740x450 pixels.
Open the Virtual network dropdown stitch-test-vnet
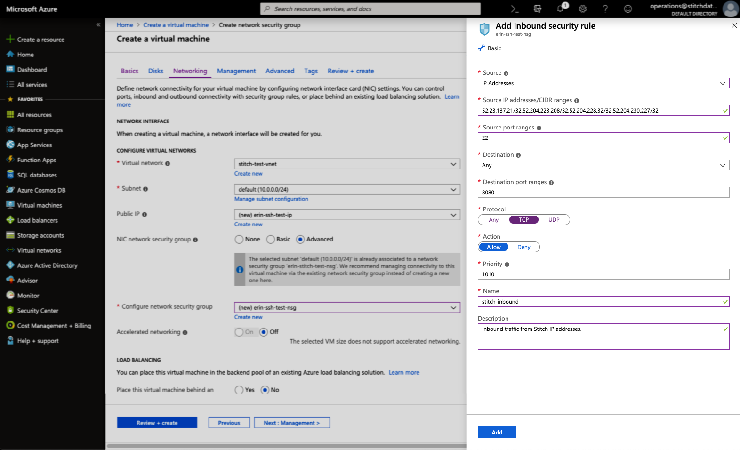(347, 164)
